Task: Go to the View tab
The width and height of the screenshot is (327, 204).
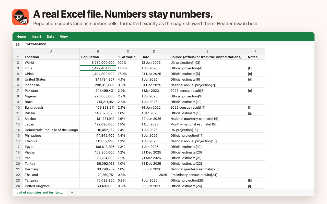Action: tap(64, 36)
